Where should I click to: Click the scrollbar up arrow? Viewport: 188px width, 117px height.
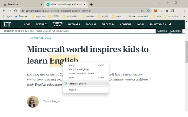[x=187, y=21]
